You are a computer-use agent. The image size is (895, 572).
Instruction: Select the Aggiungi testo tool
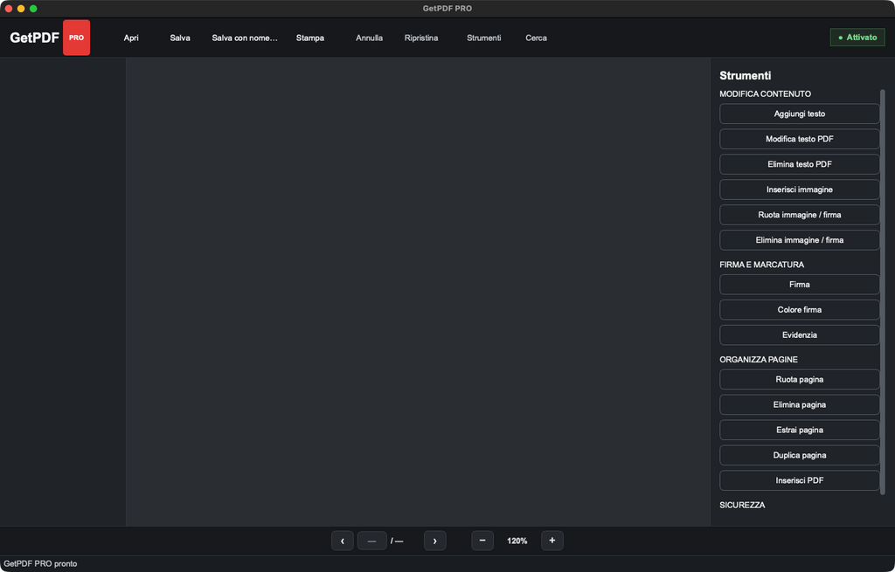[x=799, y=114]
